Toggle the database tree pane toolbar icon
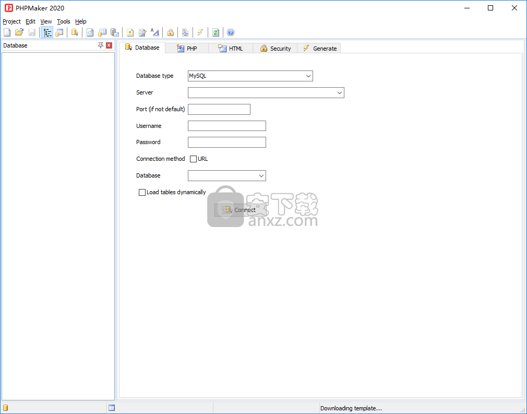 point(47,32)
